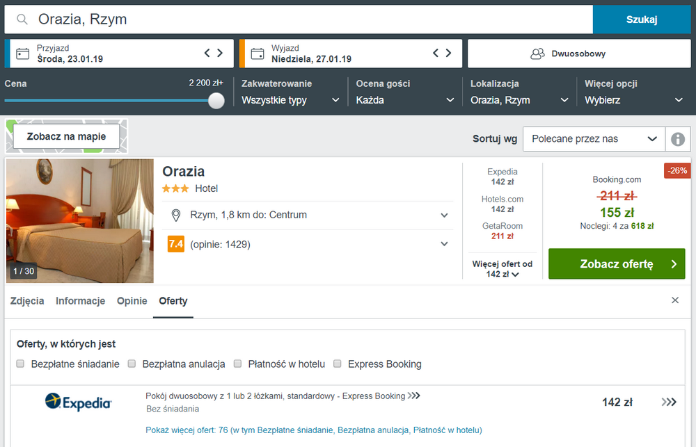Toggle Express Booking checkbox
This screenshot has width=696, height=447.
338,364
